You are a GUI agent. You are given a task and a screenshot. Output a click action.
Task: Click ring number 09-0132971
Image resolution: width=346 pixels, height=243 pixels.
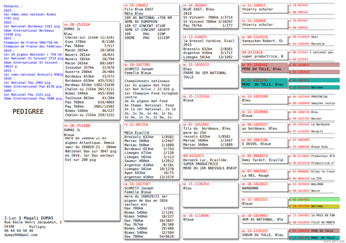click(193, 156)
